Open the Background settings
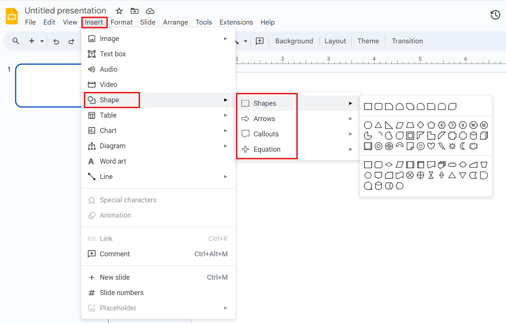 click(294, 41)
